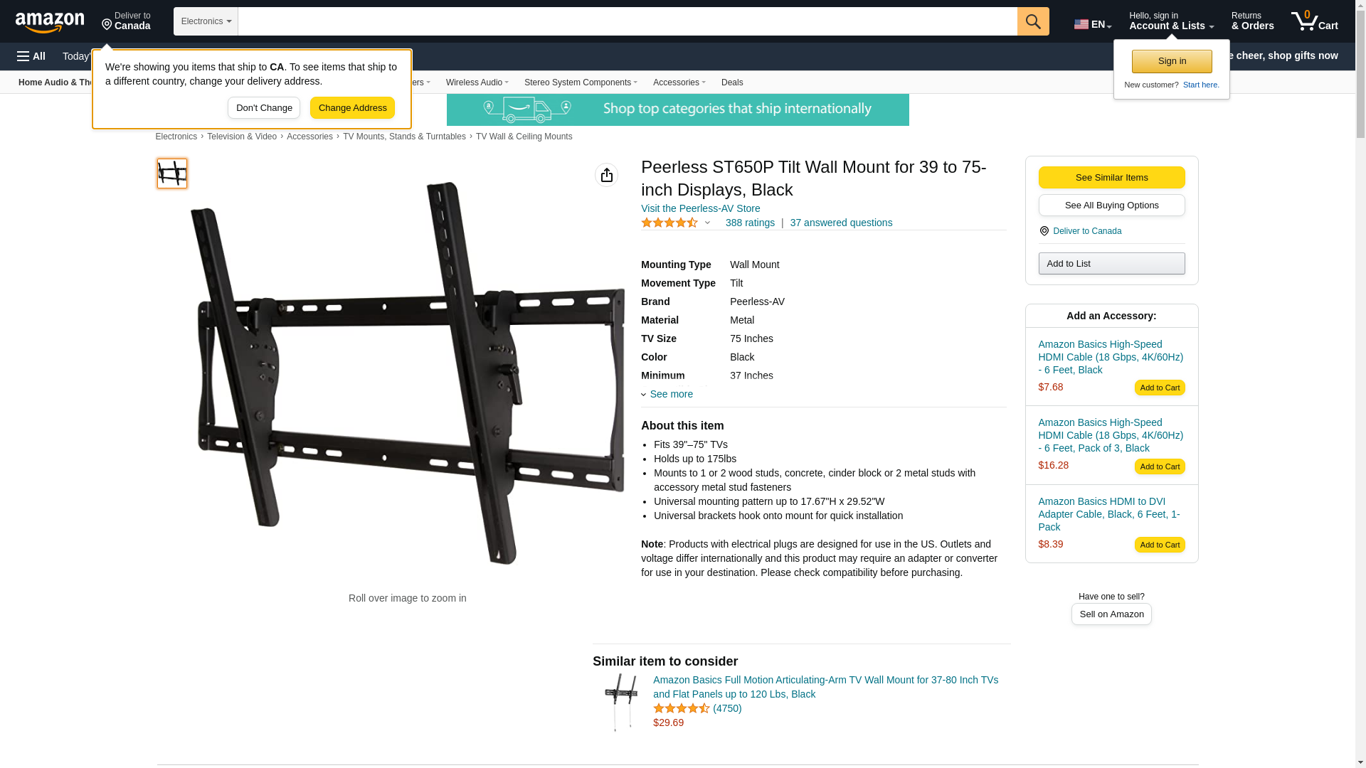
Task: Select the product thumbnail image
Action: point(172,174)
